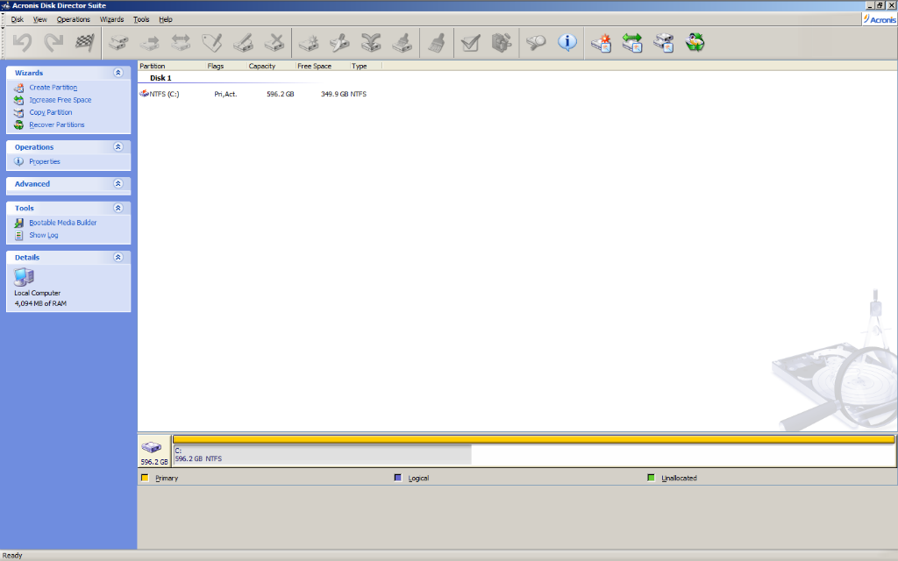Click the Resize double-arrow disk icon
Image resolution: width=898 pixels, height=561 pixels.
point(181,43)
